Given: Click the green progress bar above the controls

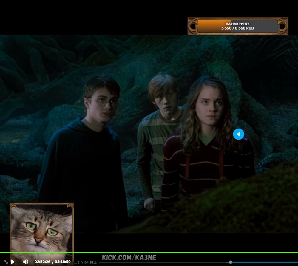Looking at the screenshot, I should coord(149,252).
